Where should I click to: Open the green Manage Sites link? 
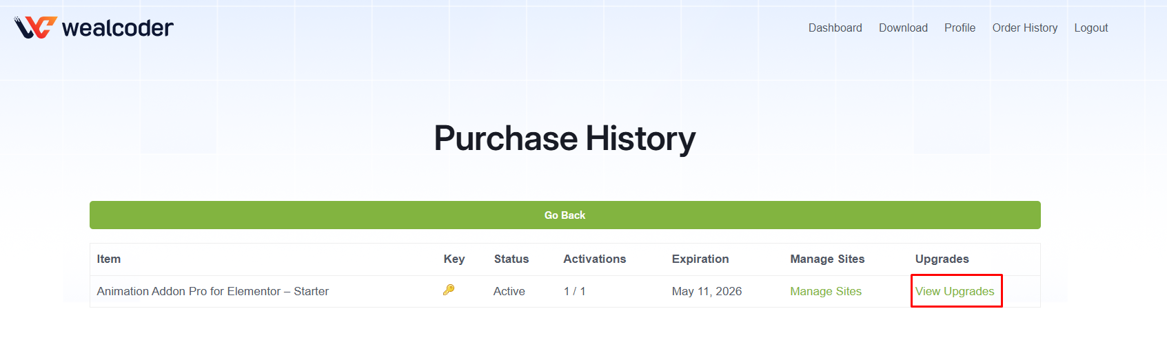826,291
